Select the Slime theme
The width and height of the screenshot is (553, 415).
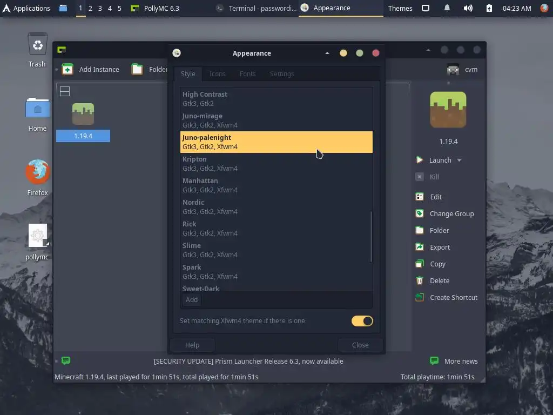[276, 250]
